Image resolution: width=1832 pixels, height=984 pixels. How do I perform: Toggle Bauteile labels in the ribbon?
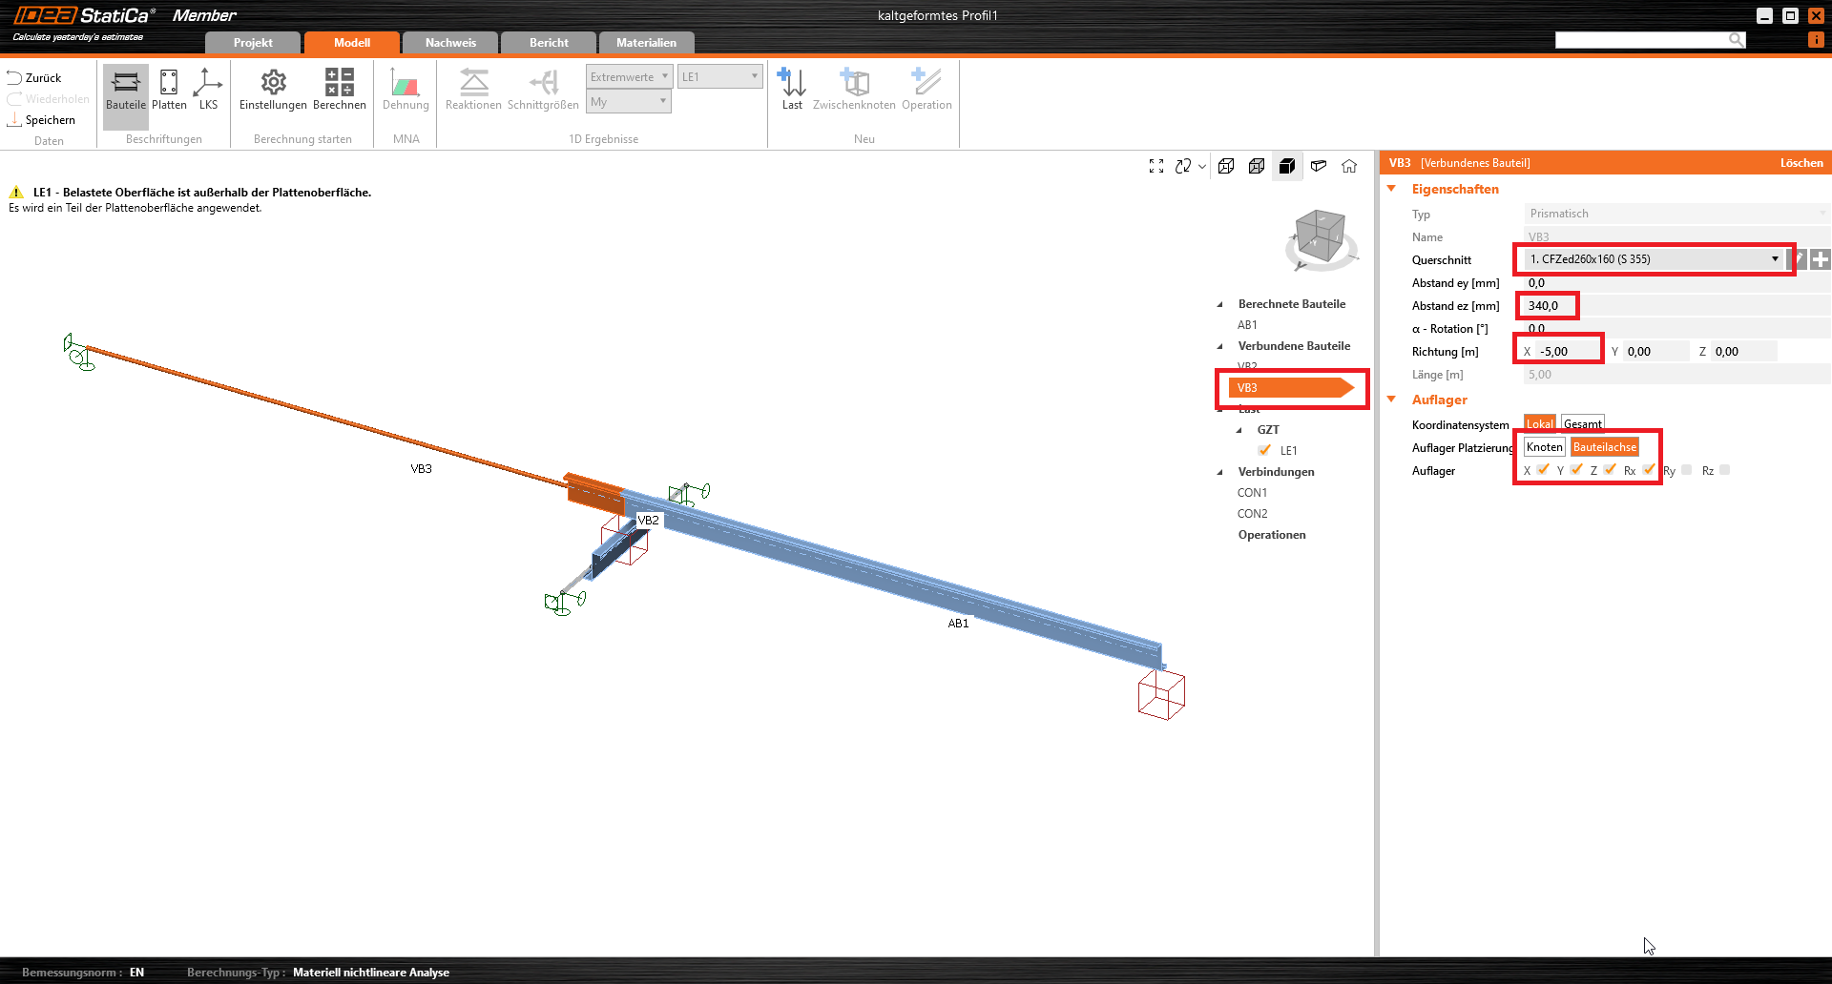[126, 90]
